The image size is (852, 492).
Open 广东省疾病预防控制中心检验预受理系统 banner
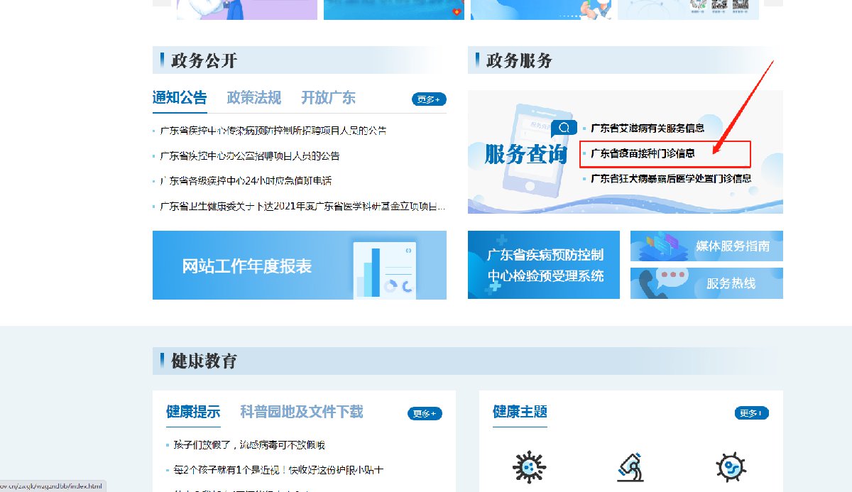tap(543, 266)
